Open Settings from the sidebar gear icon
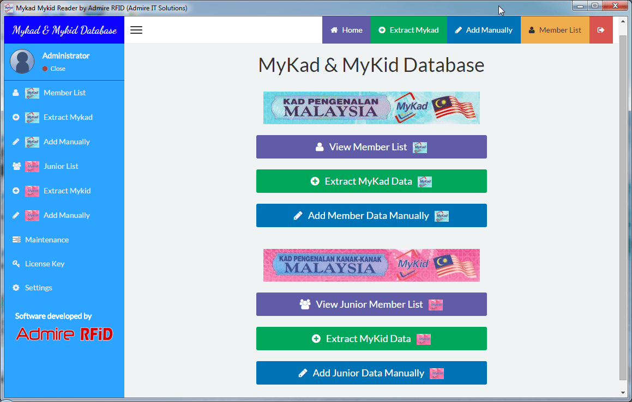The height and width of the screenshot is (402, 632). tap(17, 288)
